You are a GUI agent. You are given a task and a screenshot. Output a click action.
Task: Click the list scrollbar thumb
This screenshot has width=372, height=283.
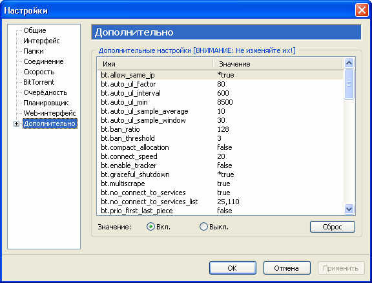click(349, 84)
